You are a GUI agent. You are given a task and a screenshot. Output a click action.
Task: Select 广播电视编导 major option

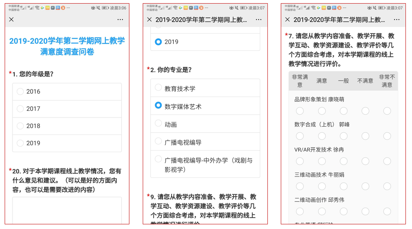(158, 142)
